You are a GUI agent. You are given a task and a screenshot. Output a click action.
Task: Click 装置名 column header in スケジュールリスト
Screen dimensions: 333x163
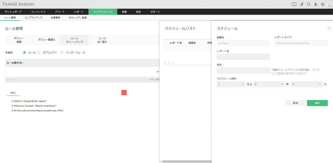(192, 43)
